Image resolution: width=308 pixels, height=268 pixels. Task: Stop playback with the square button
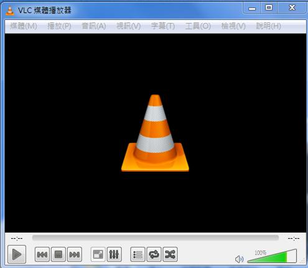tap(58, 254)
